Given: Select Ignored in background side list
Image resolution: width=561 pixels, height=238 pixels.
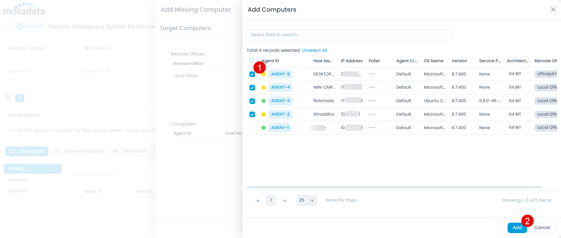Looking at the screenshot, I should 17,191.
